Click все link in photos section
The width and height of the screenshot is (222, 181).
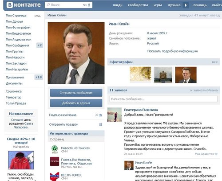pyautogui.click(x=214, y=62)
